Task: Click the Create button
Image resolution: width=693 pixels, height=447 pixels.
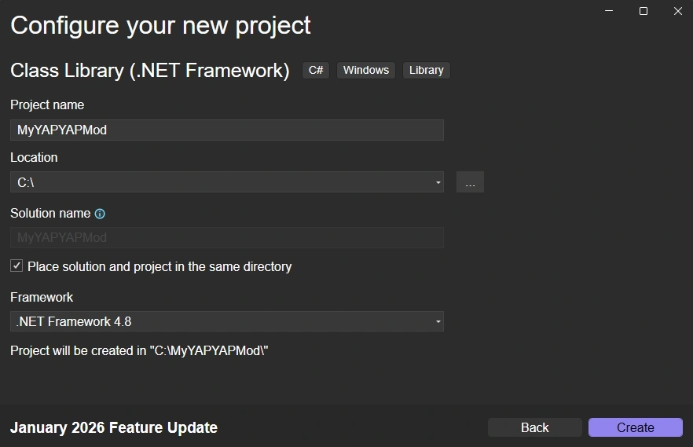Action: (x=635, y=427)
